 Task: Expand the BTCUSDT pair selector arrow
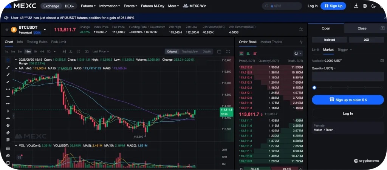point(45,29)
